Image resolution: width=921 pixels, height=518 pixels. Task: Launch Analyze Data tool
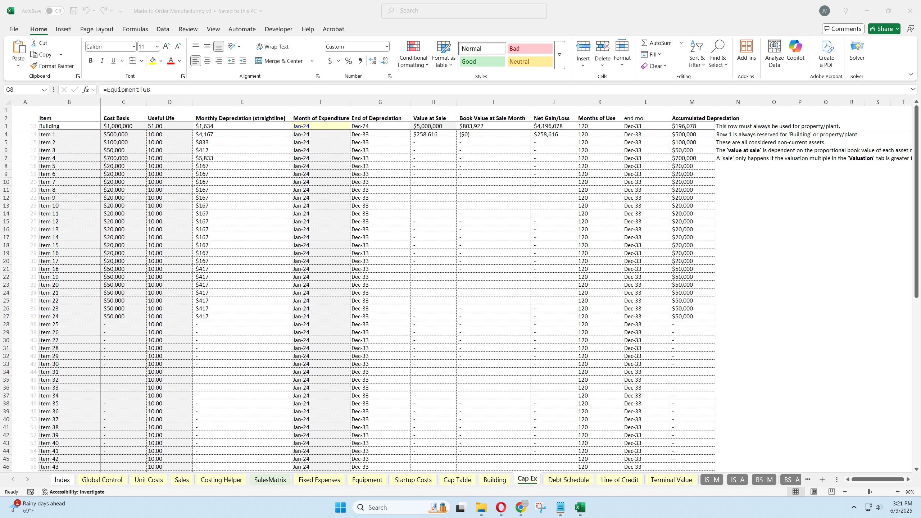pos(774,53)
